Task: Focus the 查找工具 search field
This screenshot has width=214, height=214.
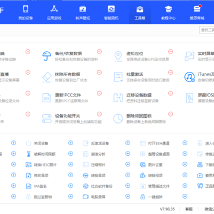Action: coord(207,30)
